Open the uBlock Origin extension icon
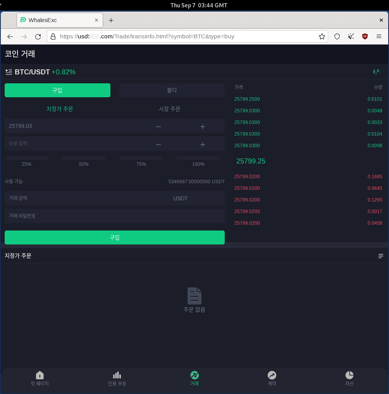This screenshot has width=389, height=394. tap(365, 37)
